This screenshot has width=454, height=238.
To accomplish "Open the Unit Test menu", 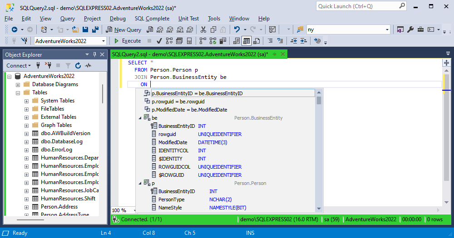I will 188,19.
